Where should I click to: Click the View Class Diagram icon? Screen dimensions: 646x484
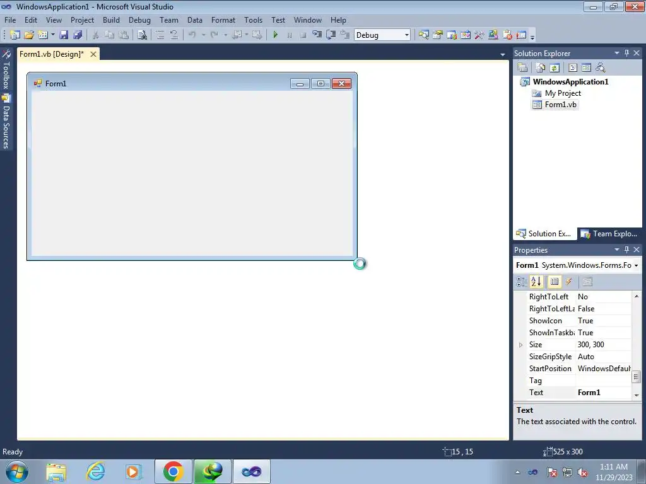601,67
